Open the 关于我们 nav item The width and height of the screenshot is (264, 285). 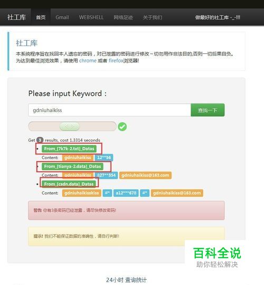point(153,17)
